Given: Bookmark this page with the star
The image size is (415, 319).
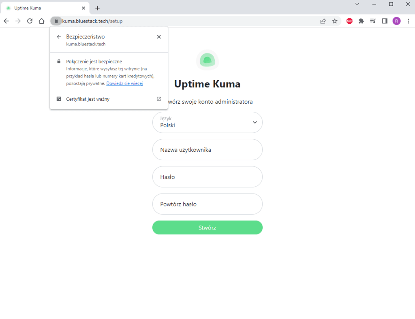Looking at the screenshot, I should click(335, 21).
